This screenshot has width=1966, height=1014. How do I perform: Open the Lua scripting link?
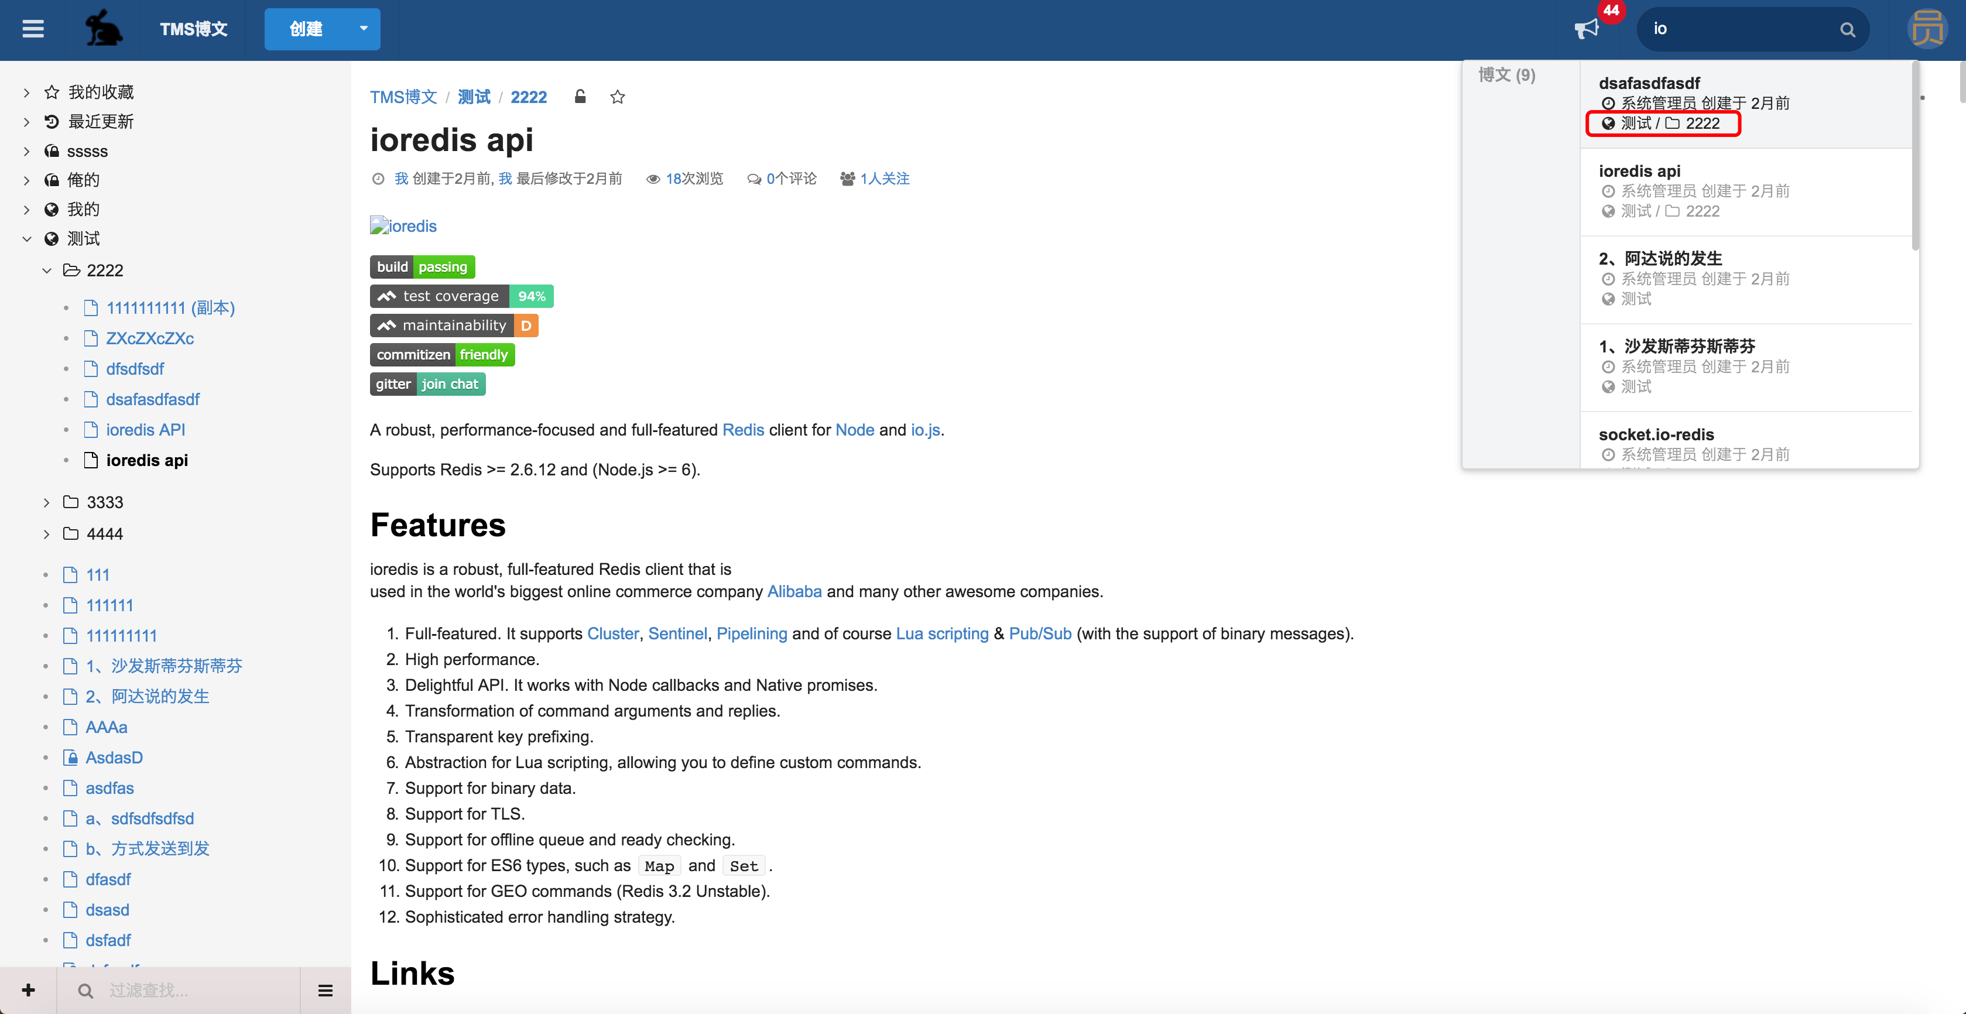pyautogui.click(x=942, y=633)
